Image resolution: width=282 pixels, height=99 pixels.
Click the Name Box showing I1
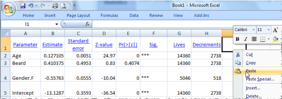point(27,24)
